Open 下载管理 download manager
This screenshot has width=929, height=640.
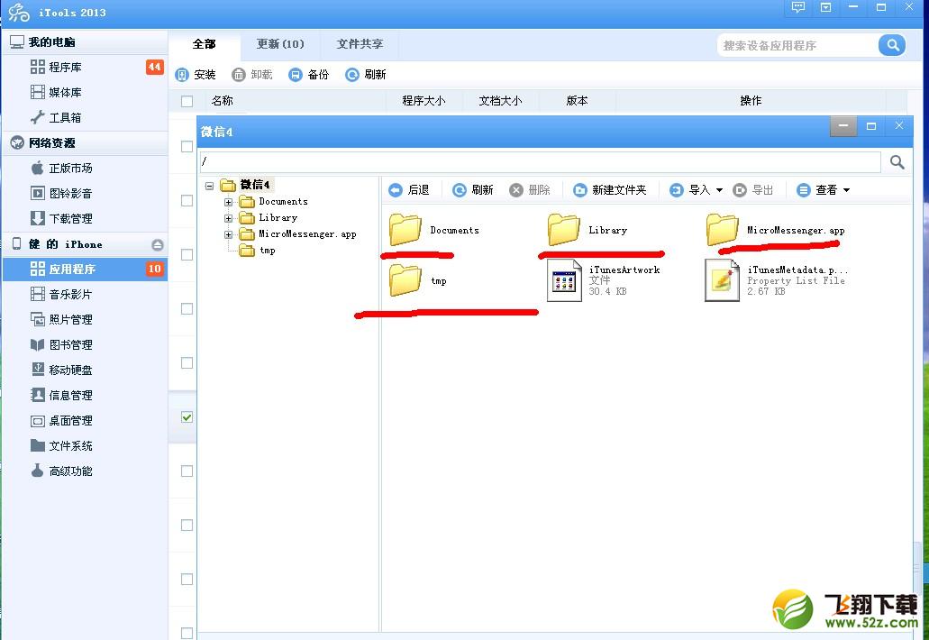pos(85,219)
